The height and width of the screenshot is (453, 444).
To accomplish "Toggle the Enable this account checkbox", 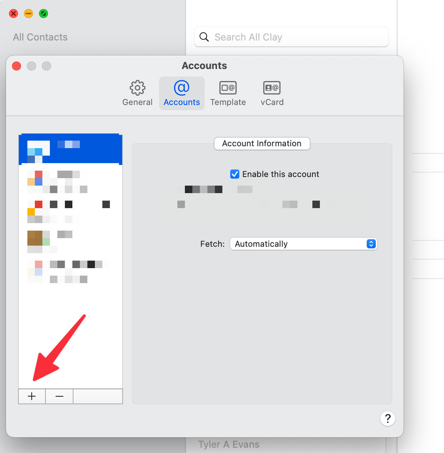I will [235, 174].
